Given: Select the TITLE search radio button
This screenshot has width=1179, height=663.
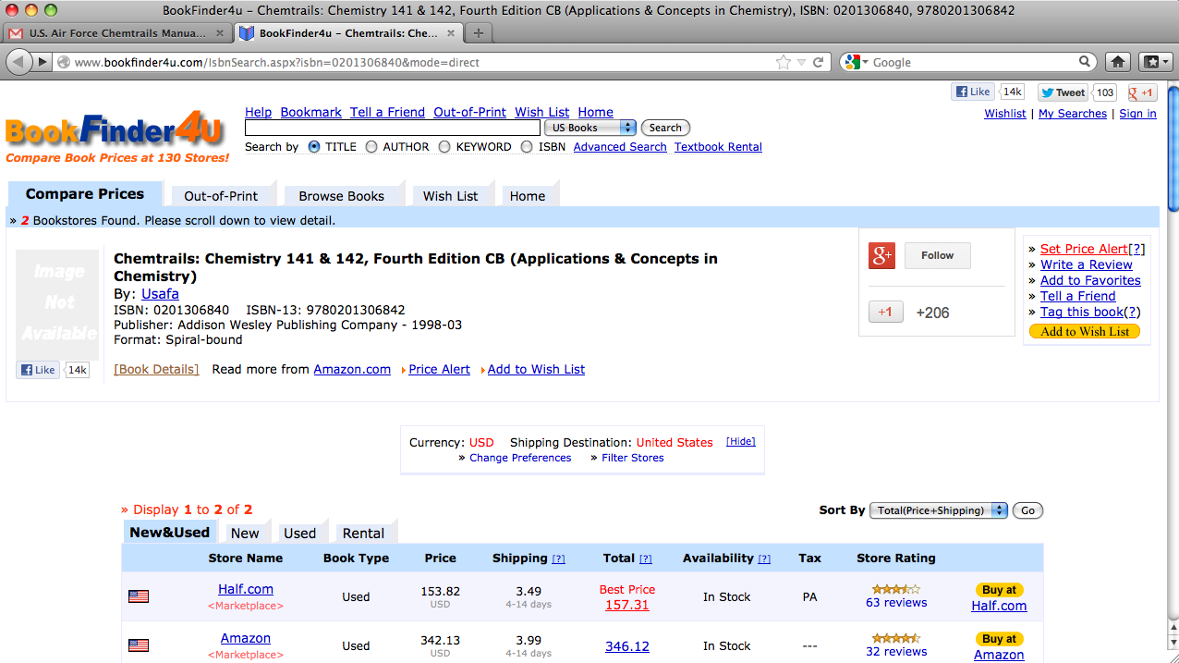Looking at the screenshot, I should 314,146.
